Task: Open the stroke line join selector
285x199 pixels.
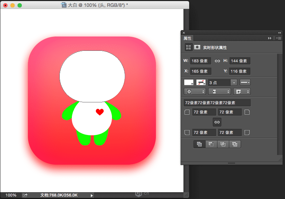Action: pyautogui.click(x=242, y=92)
